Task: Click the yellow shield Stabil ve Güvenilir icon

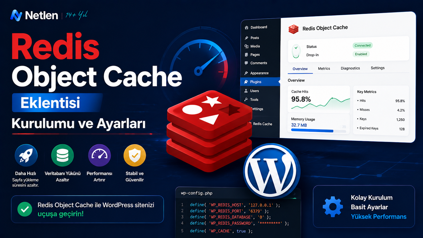Action: pos(135,155)
